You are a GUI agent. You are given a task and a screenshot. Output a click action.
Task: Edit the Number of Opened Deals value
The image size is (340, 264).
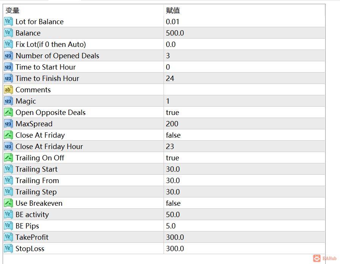244,56
